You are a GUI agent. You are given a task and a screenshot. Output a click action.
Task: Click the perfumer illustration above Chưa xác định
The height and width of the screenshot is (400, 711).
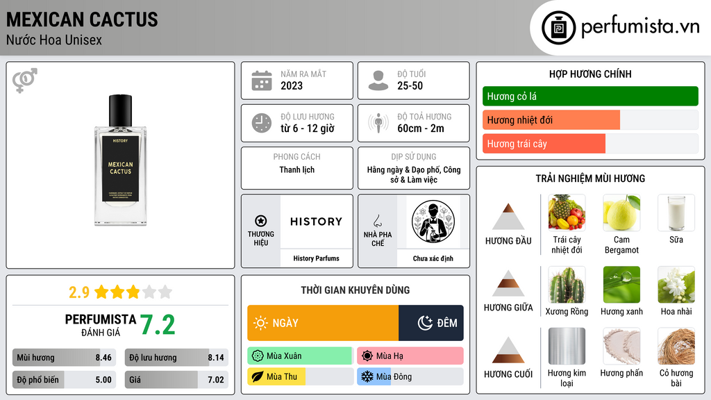click(433, 222)
